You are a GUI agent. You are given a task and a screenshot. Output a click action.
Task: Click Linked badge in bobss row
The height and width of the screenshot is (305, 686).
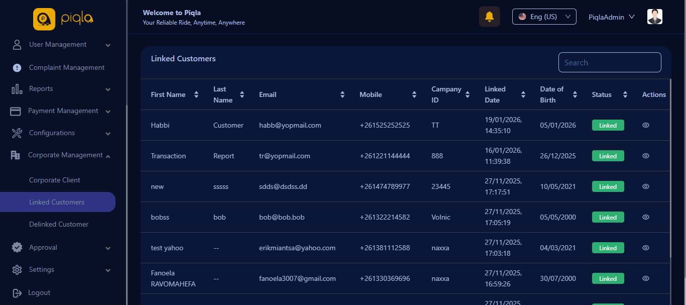click(608, 217)
